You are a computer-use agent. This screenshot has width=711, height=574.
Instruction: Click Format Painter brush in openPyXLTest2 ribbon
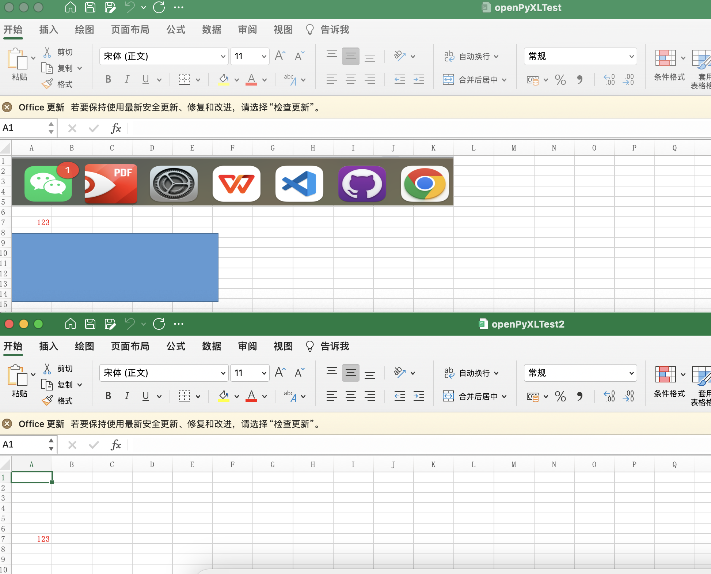(x=47, y=401)
